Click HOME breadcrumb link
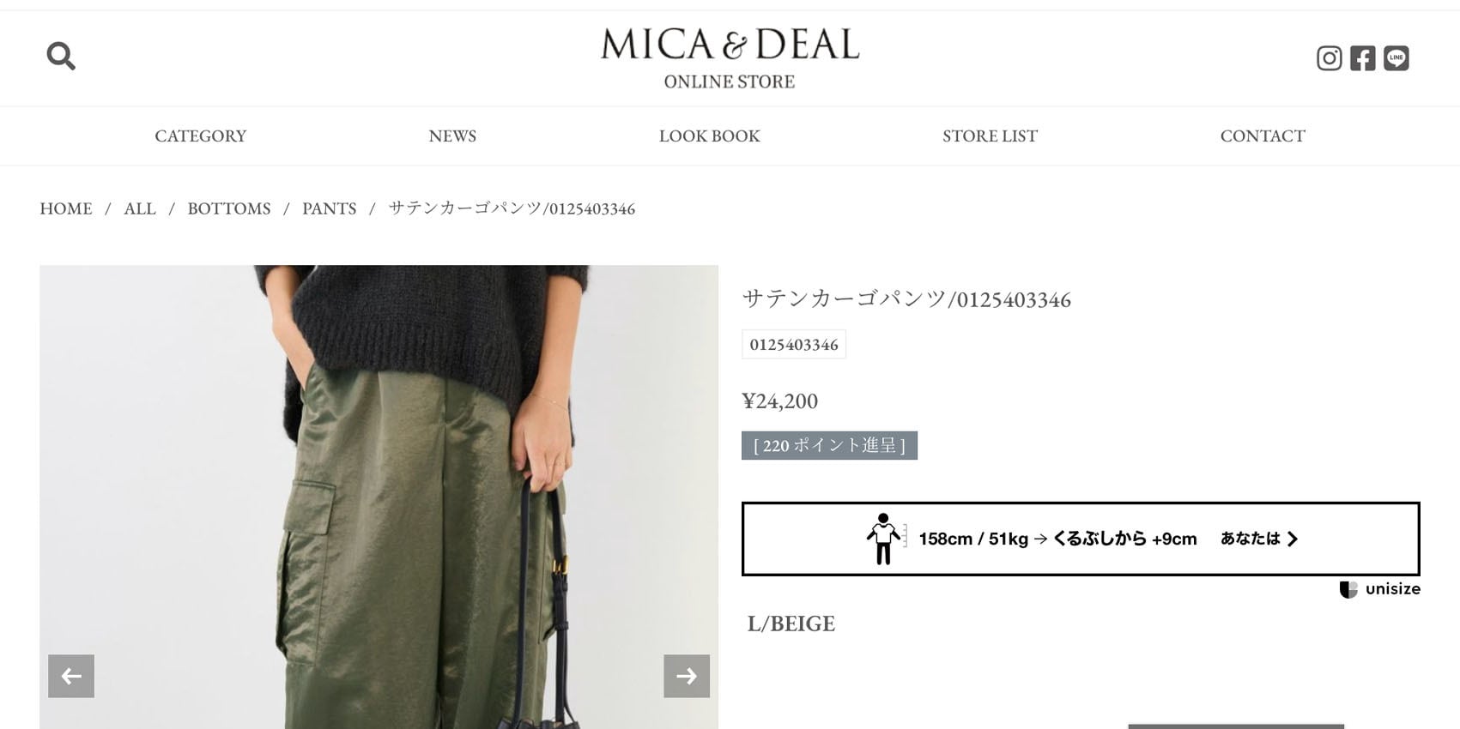This screenshot has height=729, width=1460. click(66, 208)
